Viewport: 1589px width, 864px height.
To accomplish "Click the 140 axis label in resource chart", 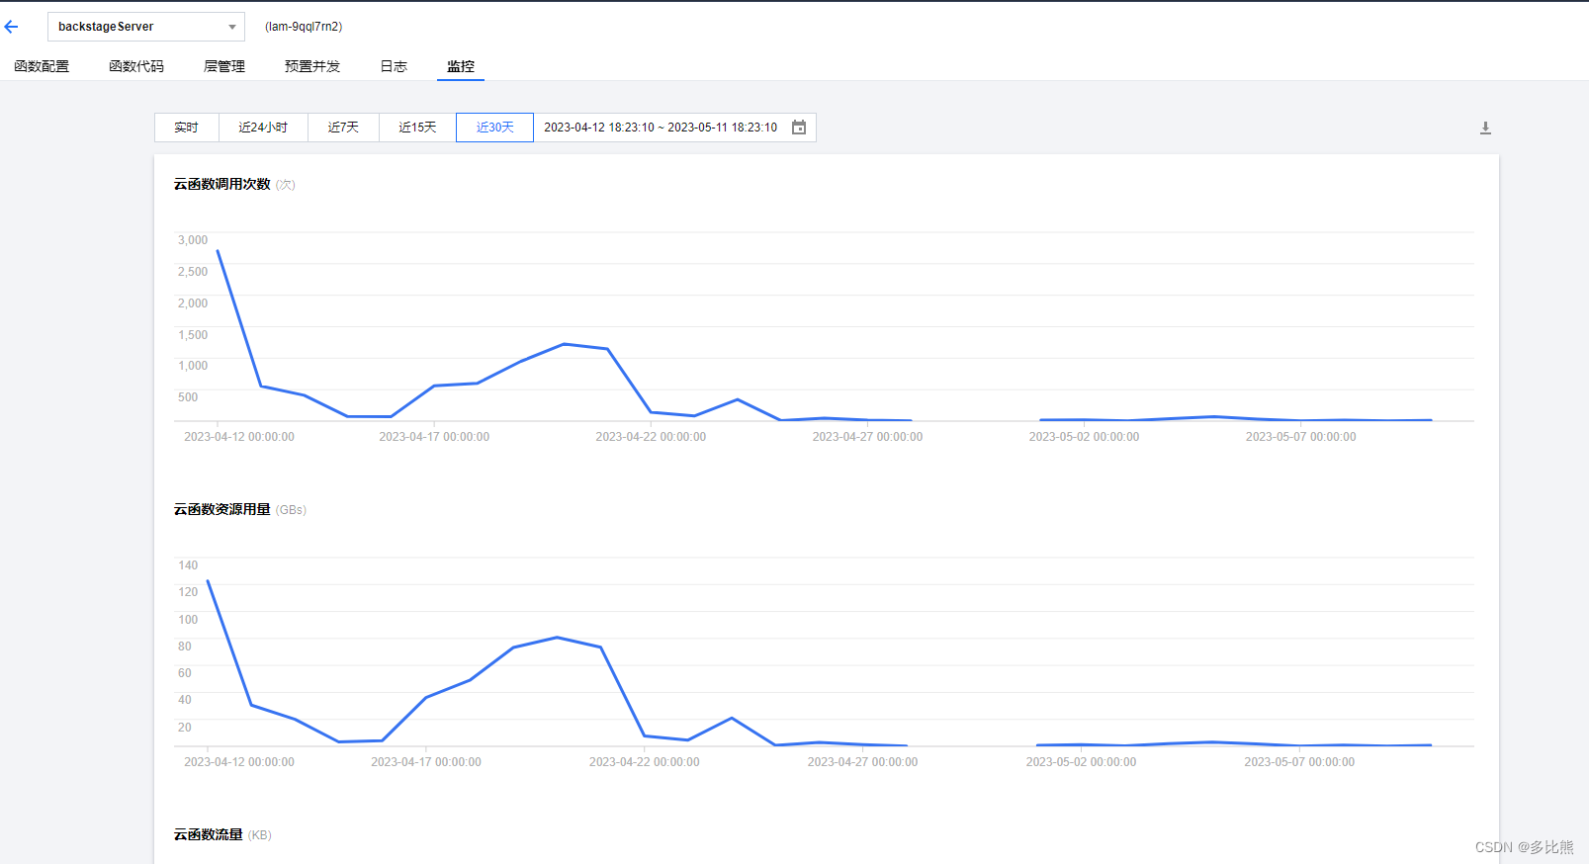I will (x=188, y=565).
